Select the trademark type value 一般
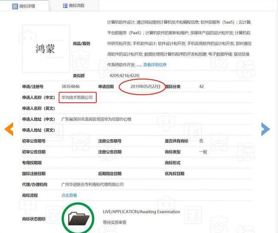Viewport: 278px width, 233px height. (203, 152)
